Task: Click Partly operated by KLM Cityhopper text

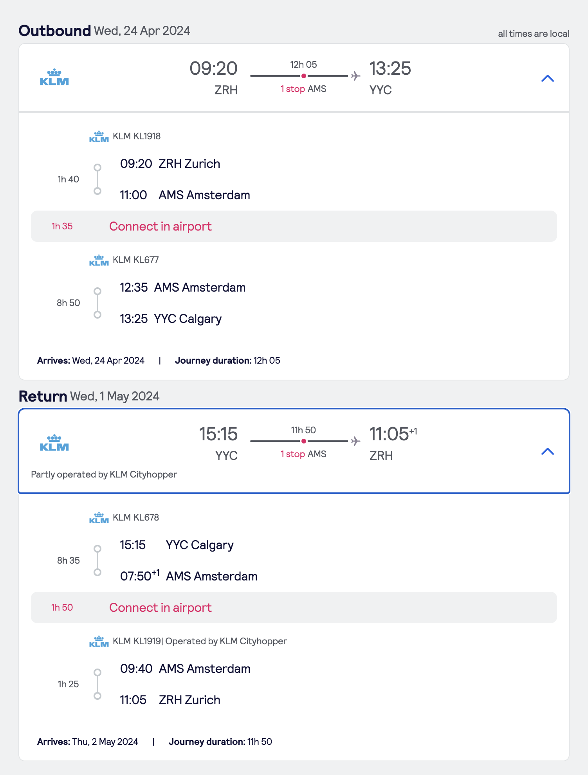Action: 104,474
